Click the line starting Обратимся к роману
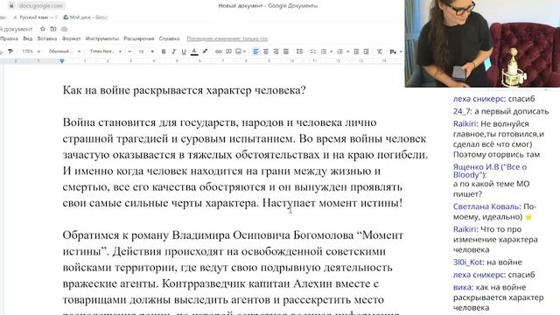 pos(233,235)
